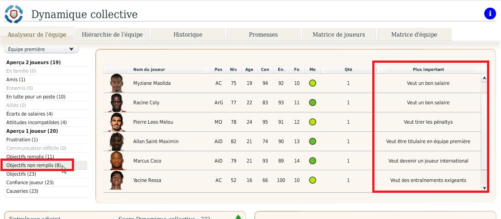Open Racine Coly's portrait
Image resolution: width=501 pixels, height=219 pixels.
(x=117, y=103)
